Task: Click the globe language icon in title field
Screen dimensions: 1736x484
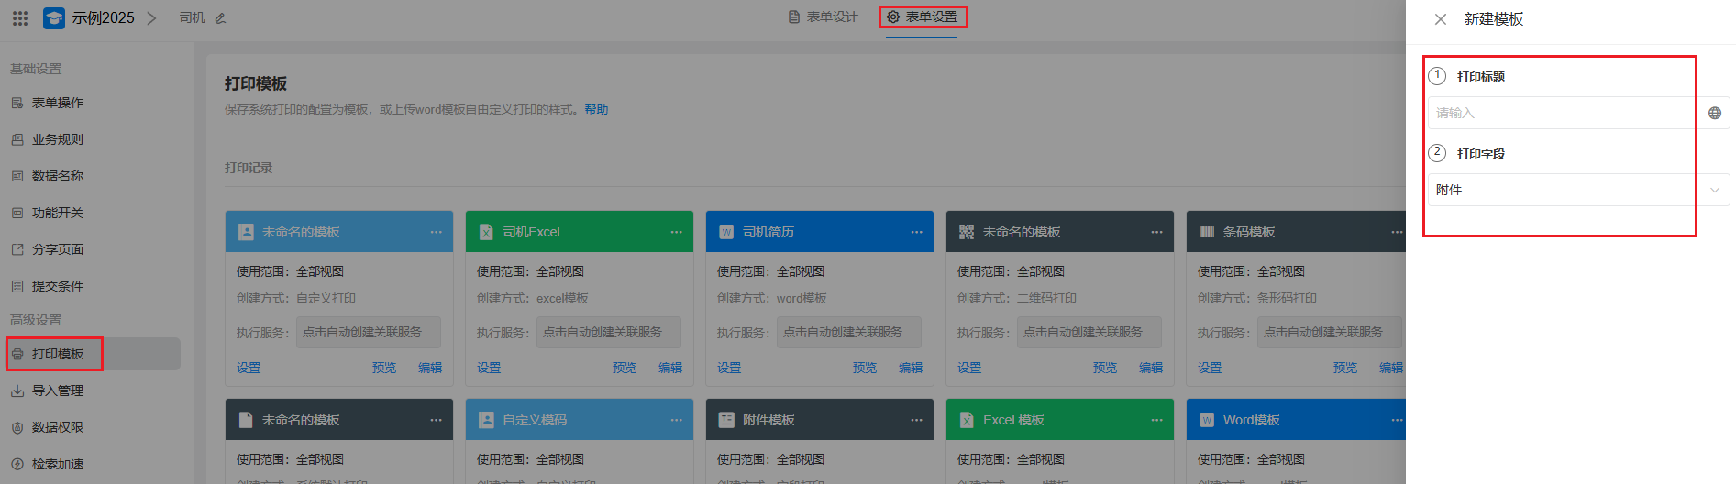Action: [1714, 113]
